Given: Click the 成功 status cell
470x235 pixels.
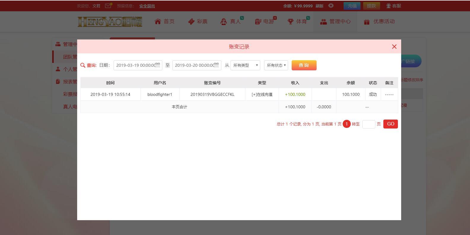Looking at the screenshot, I should (373, 94).
